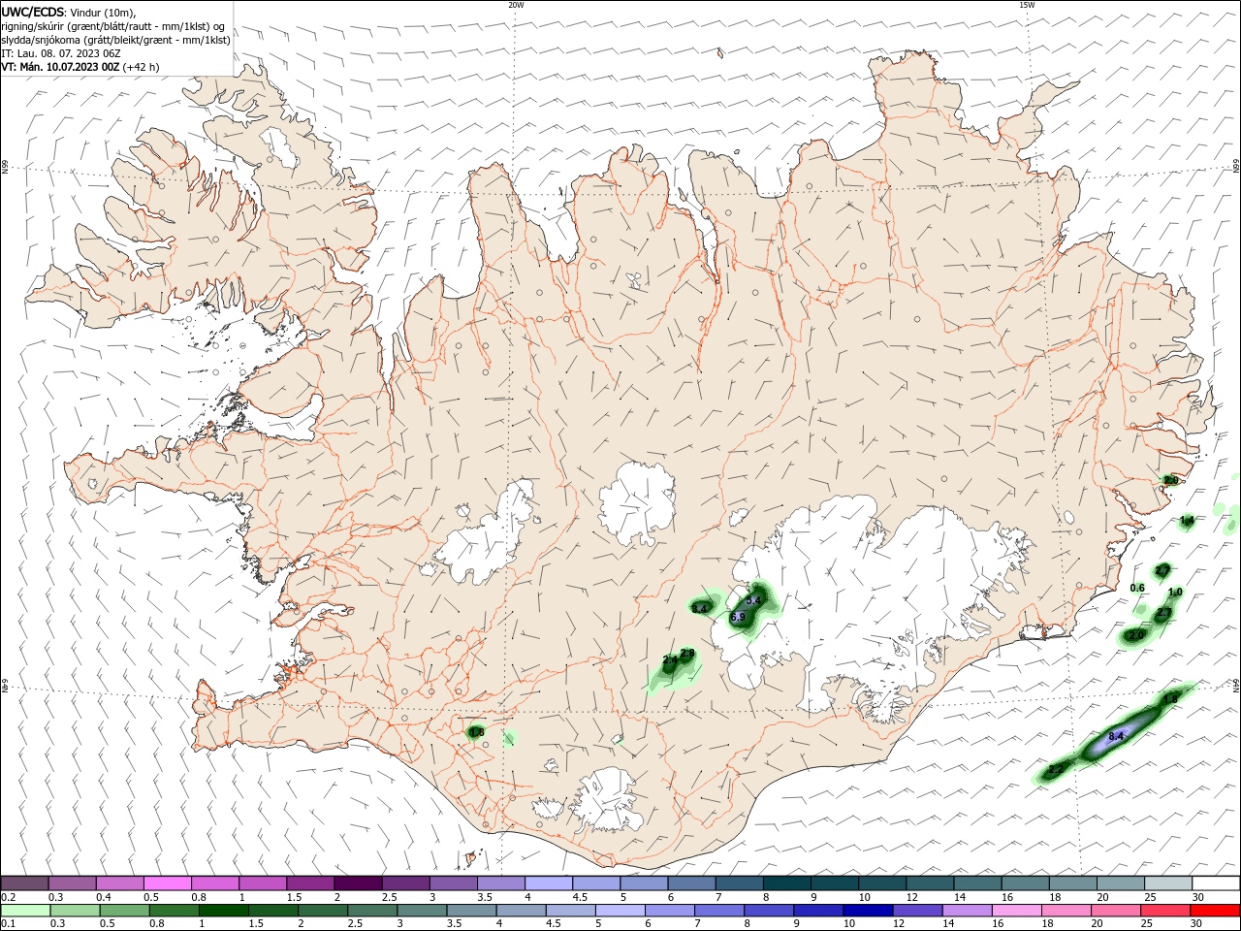Click the 0.2 label in the top legend row
Viewport: 1241px width, 931px height.
(8, 897)
